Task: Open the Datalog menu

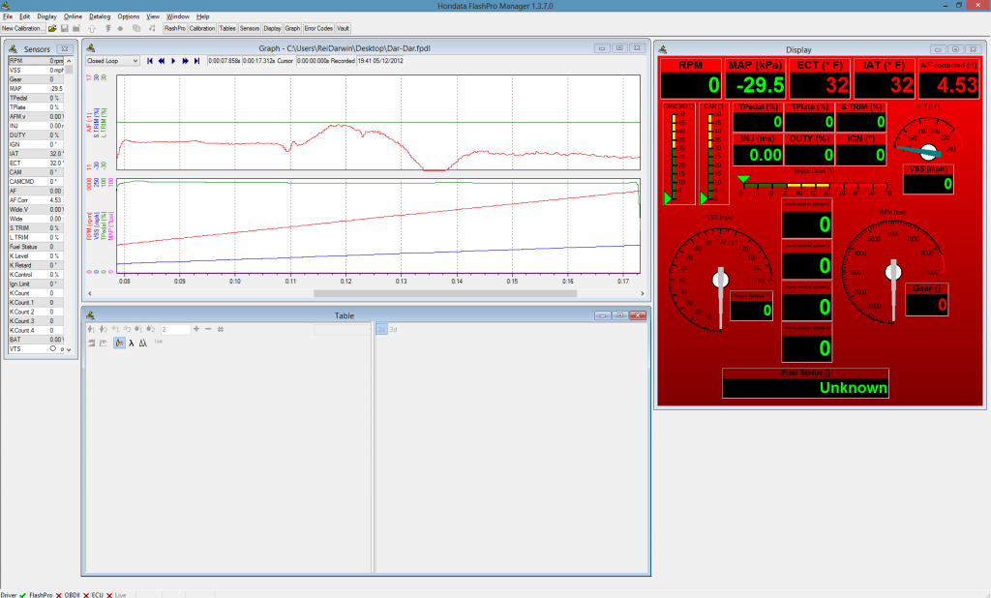Action: click(100, 16)
